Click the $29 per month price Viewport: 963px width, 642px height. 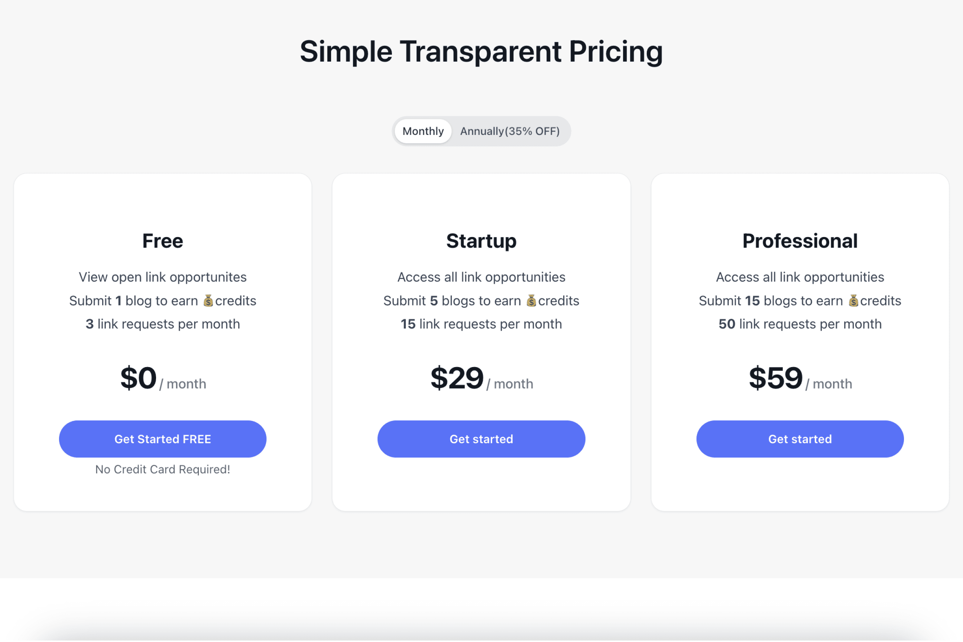click(x=481, y=379)
